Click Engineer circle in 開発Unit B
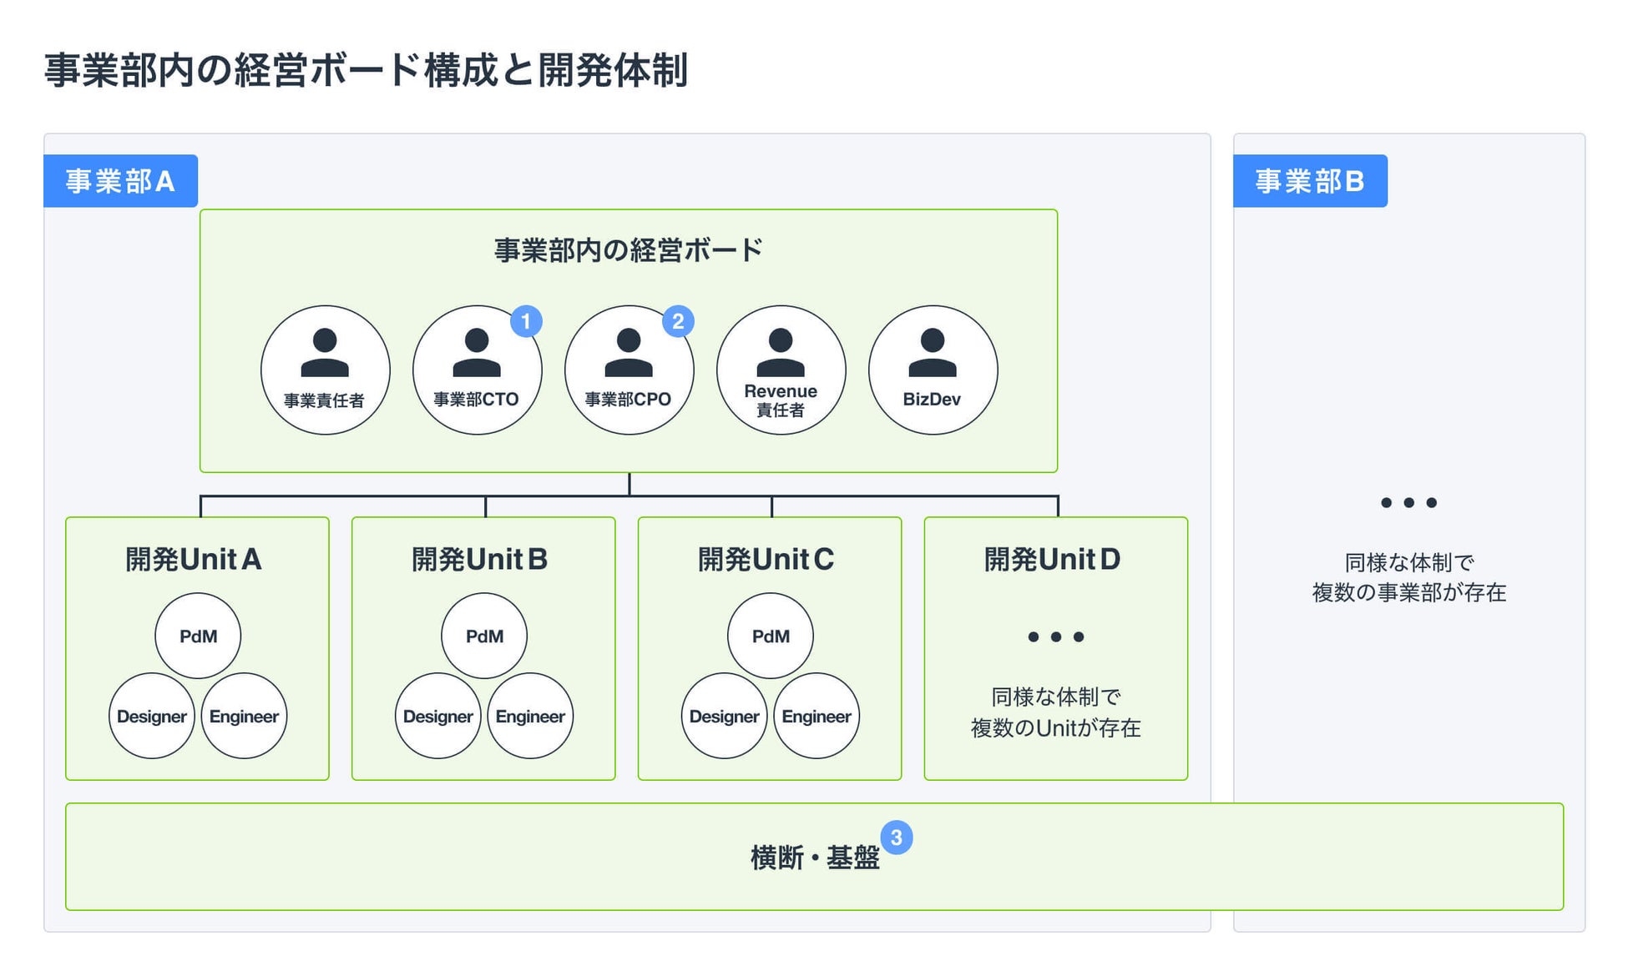This screenshot has width=1628, height=976. point(530,716)
